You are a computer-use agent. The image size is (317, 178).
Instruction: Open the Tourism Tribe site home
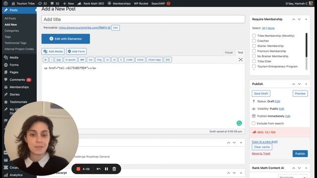point(23,3)
